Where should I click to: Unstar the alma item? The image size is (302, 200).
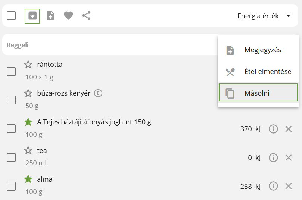point(28,179)
